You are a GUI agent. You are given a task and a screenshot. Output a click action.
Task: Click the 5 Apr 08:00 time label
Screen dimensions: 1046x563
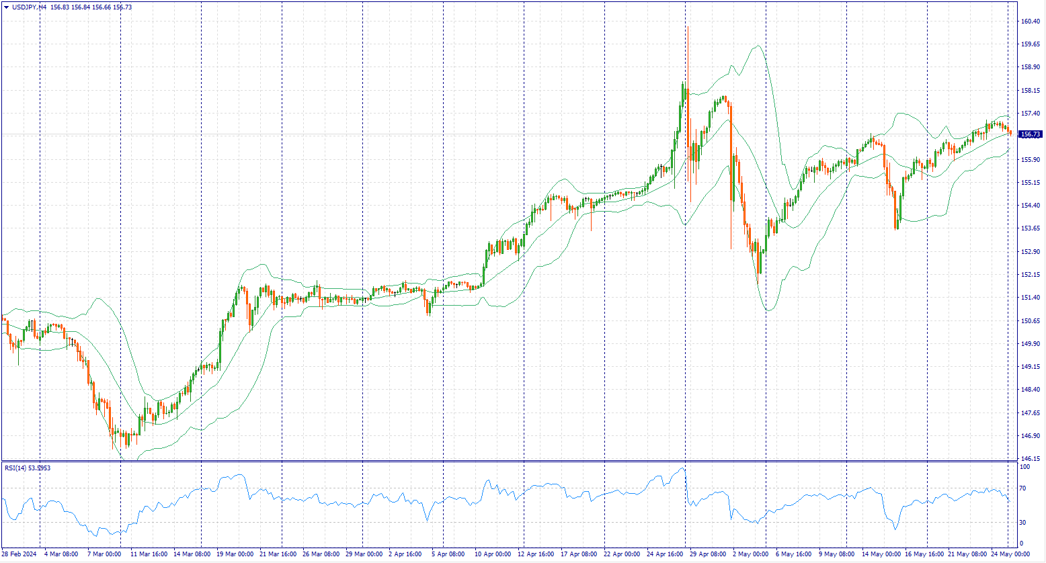point(449,555)
